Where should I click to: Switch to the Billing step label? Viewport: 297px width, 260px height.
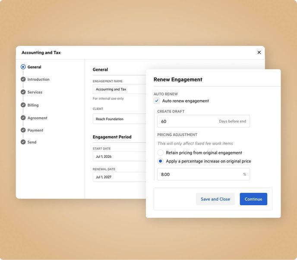click(33, 105)
